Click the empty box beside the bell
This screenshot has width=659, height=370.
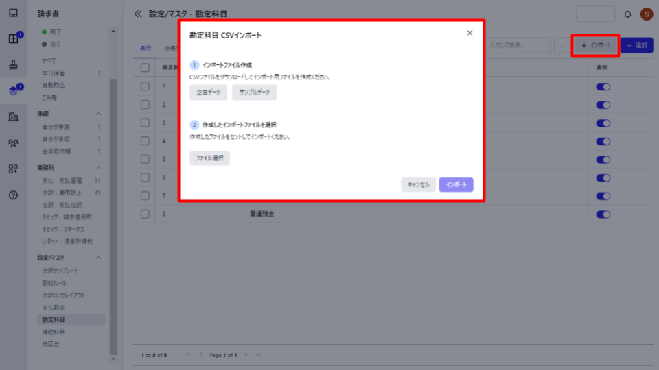[596, 14]
